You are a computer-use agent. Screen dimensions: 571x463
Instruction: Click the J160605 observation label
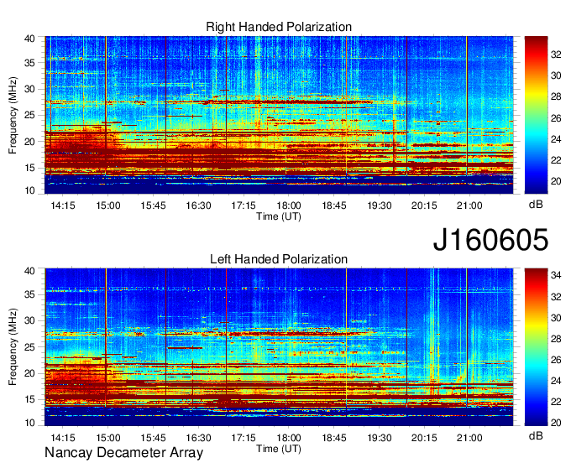(490, 240)
